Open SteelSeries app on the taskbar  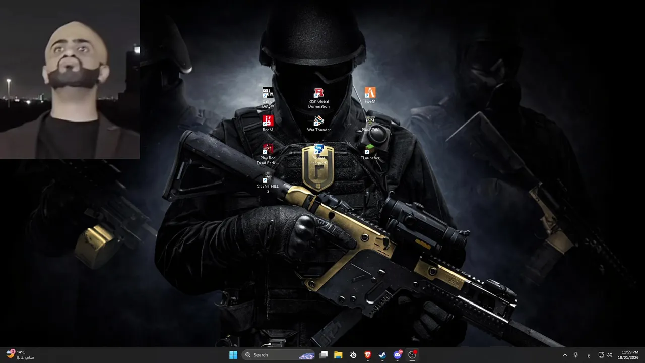point(353,355)
